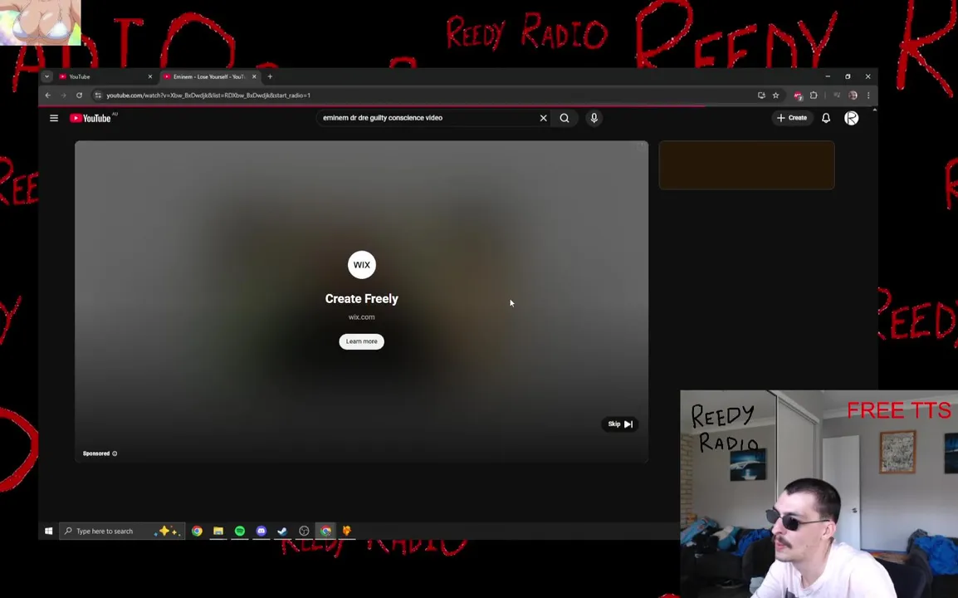View site information icon in address bar
The image size is (958, 598).
click(x=98, y=96)
